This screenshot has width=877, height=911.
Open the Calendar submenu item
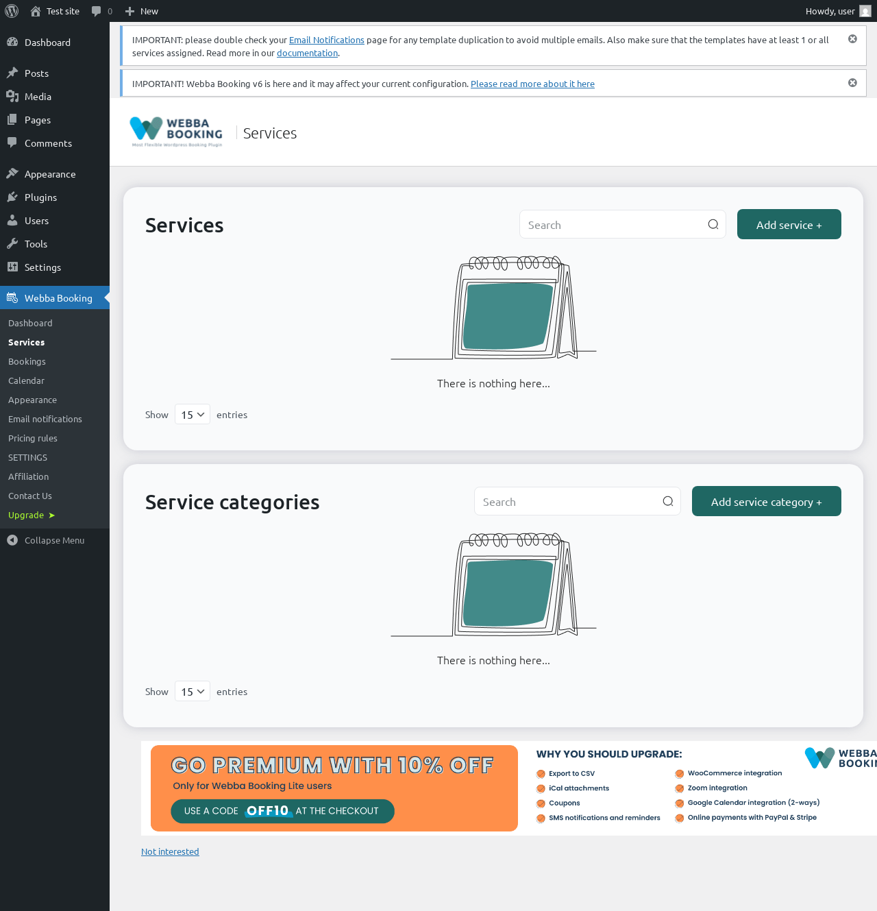(26, 380)
